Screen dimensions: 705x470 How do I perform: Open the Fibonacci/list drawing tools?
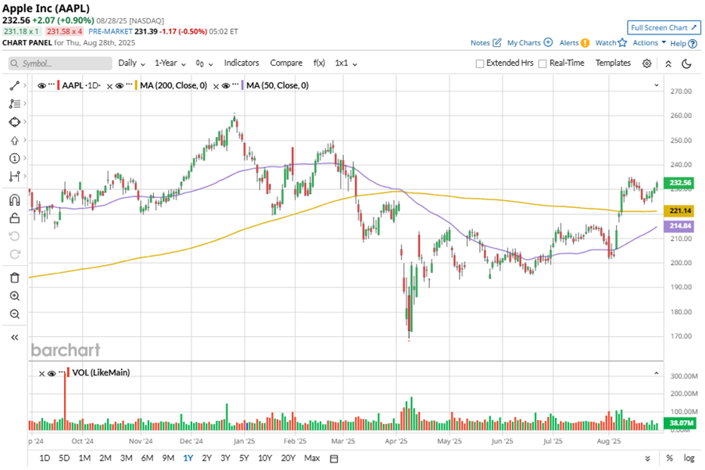[x=14, y=104]
